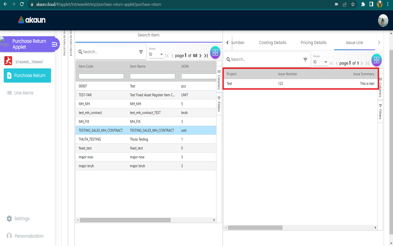Open grid view icon in Issue Link panel

[x=376, y=60]
